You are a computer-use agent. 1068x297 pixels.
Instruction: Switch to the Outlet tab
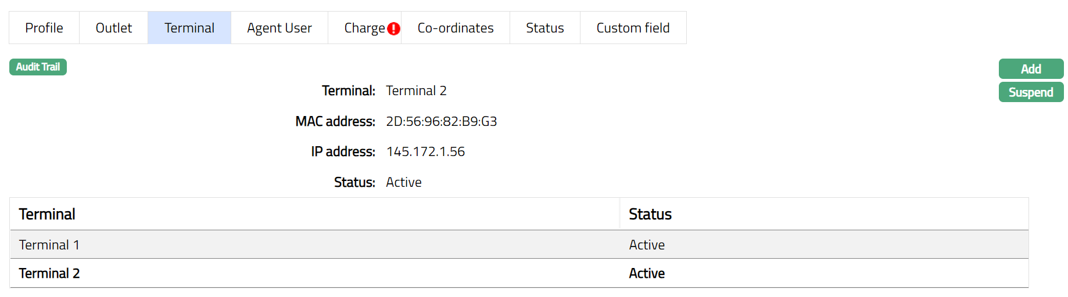[x=114, y=28]
